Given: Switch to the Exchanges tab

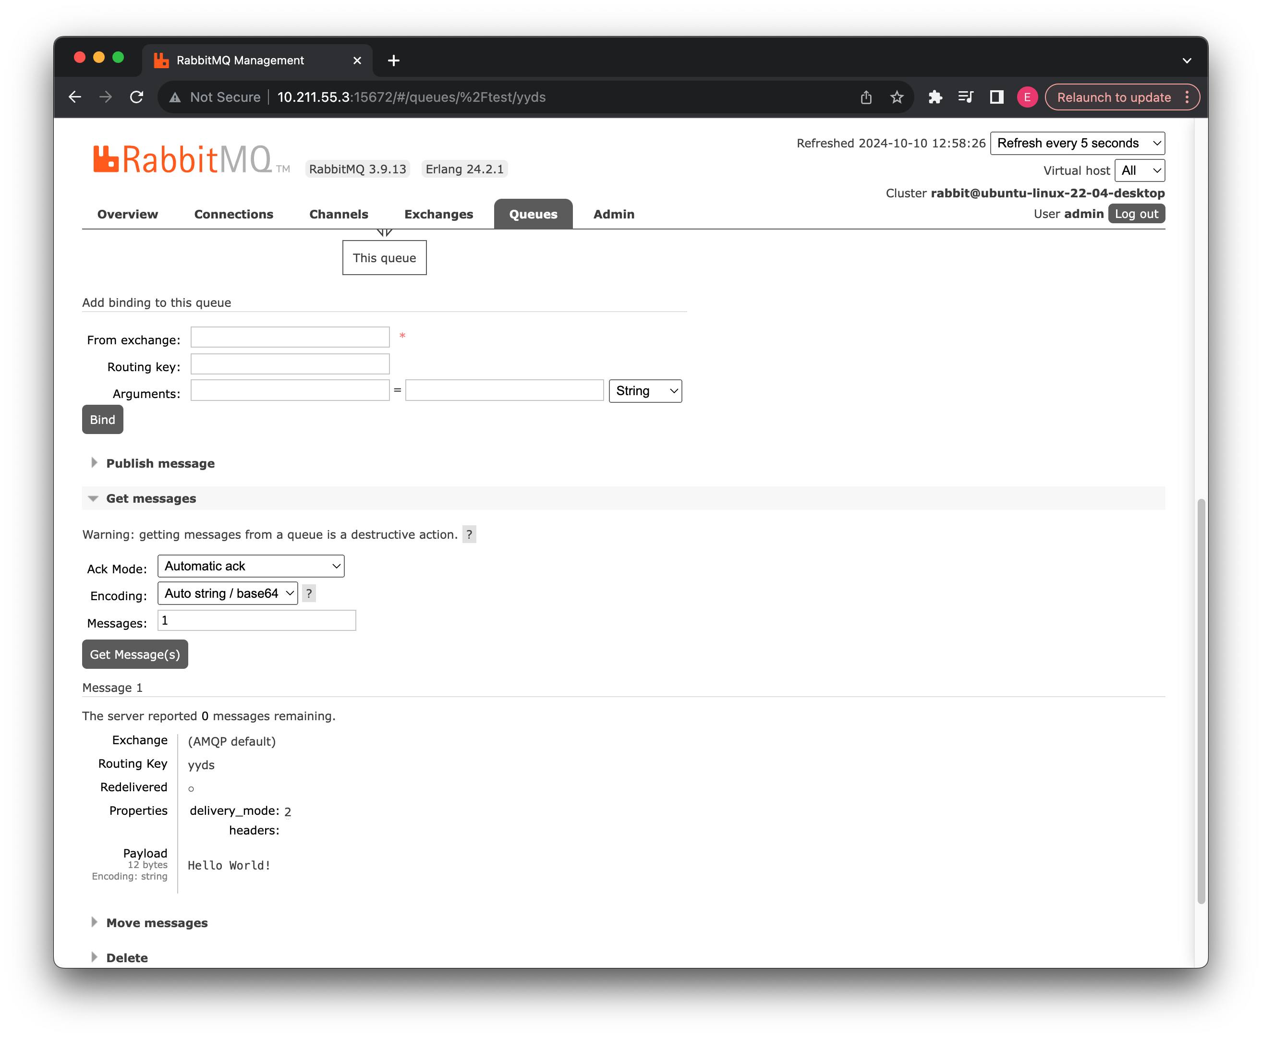Looking at the screenshot, I should 438,214.
